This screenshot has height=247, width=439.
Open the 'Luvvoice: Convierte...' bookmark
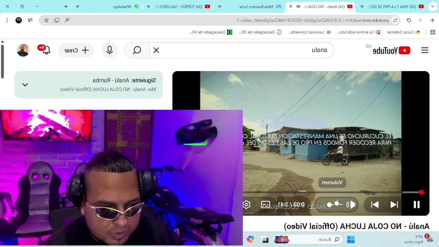pos(310,32)
